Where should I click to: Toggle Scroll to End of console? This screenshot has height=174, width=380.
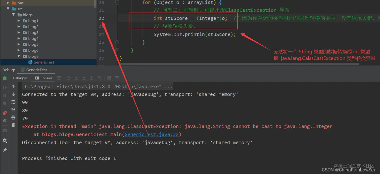(x=13, y=110)
